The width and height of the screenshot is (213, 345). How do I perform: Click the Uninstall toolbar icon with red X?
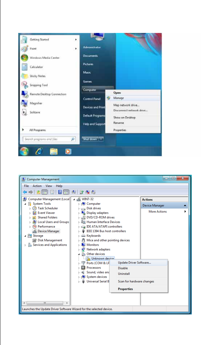click(88, 192)
